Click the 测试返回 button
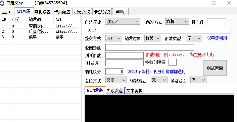Image resolution: width=237 pixels, height=122 pixels. 215,68
